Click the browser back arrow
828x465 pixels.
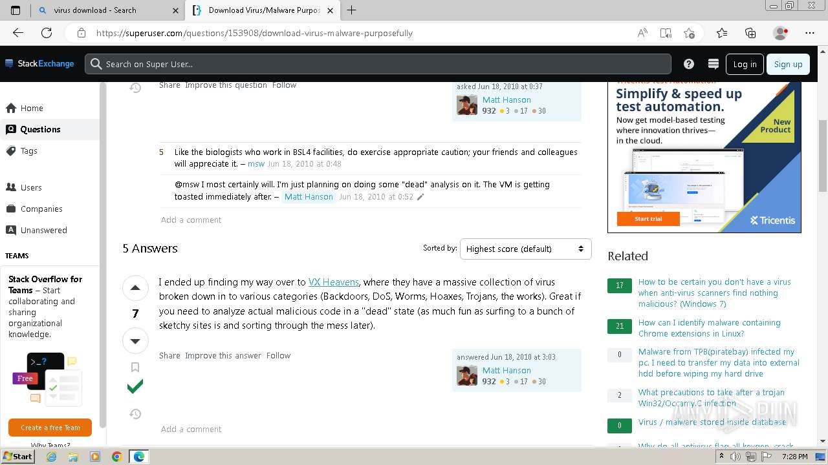point(18,33)
